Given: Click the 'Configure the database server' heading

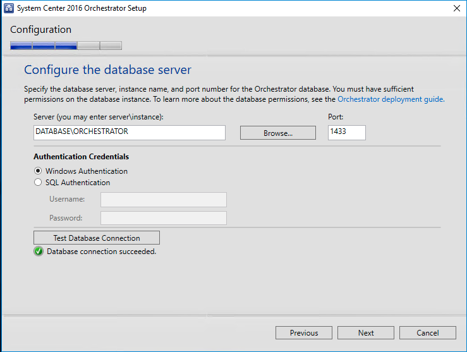Looking at the screenshot, I should pos(107,70).
